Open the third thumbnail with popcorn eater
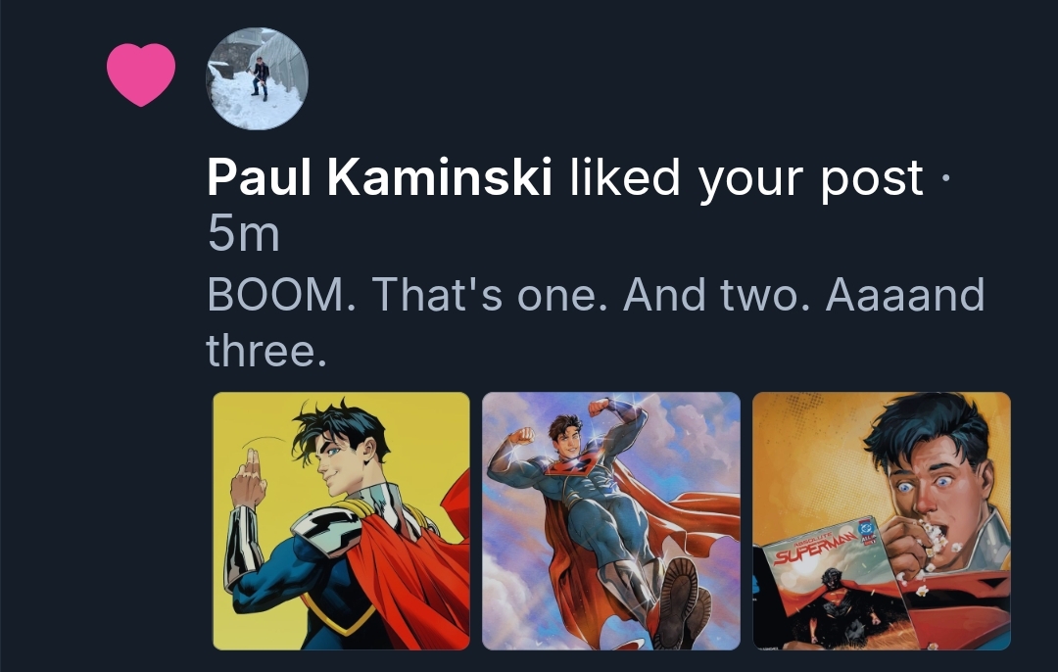Screen dimensions: 1058x672 pyautogui.click(x=881, y=520)
